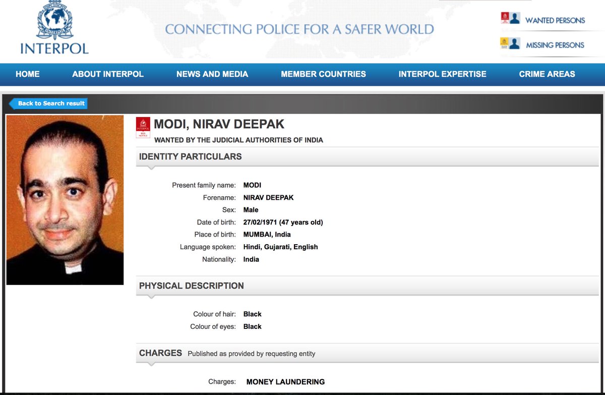
Task: Click the wanted person photo thumbnail
Action: tap(65, 200)
